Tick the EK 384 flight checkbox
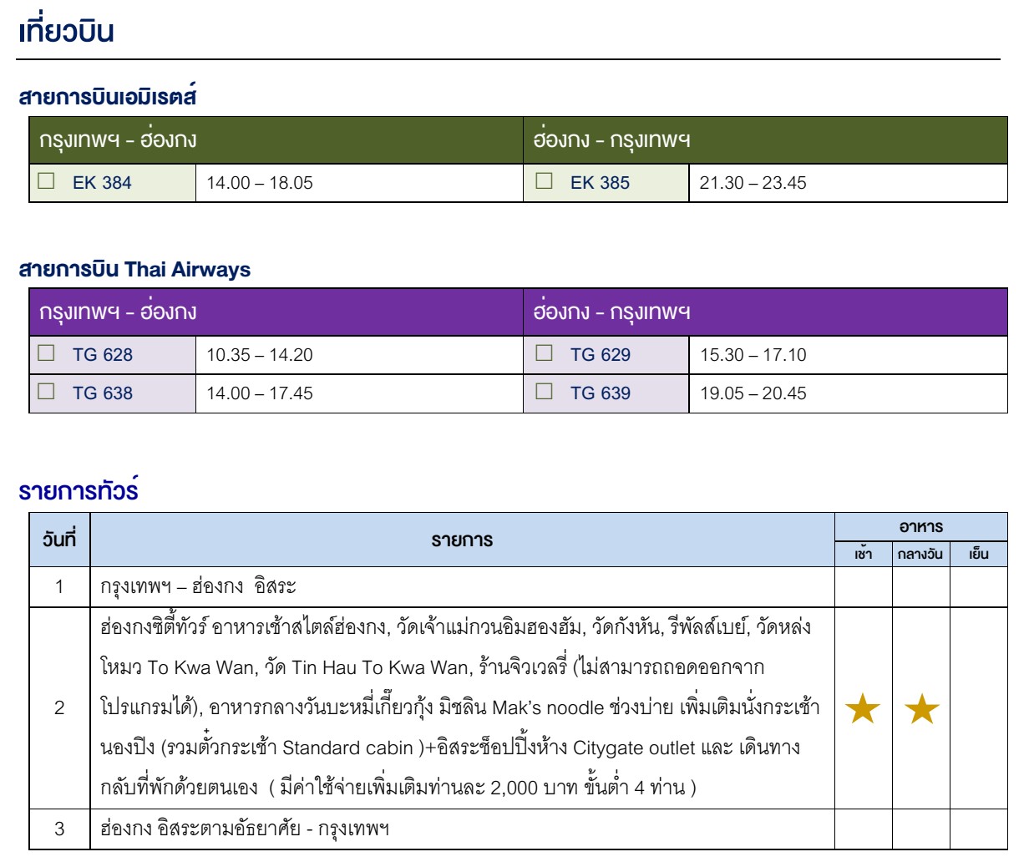The height and width of the screenshot is (862, 1029). 47,181
